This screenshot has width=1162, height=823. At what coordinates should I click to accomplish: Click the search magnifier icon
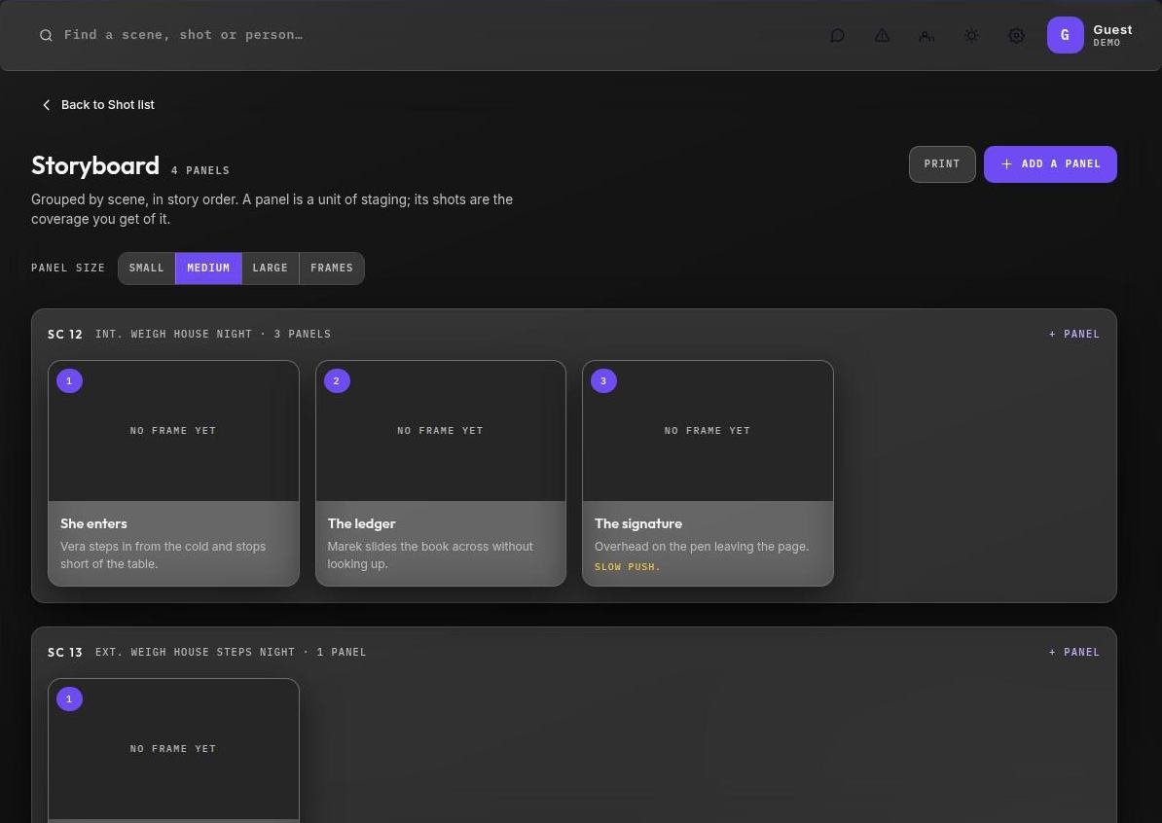(46, 36)
